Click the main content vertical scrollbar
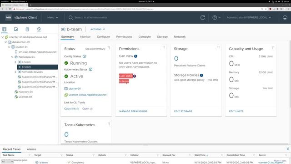The width and height of the screenshot is (291, 164). (x=290, y=74)
